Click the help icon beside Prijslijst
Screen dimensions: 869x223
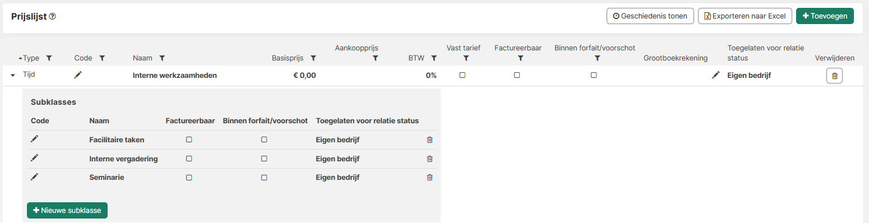tap(53, 16)
